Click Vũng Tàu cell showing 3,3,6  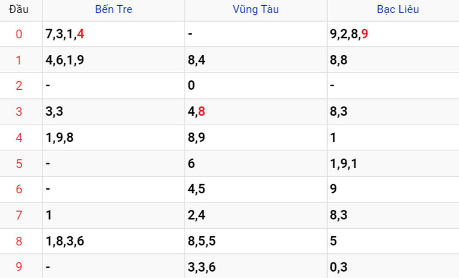click(256, 267)
